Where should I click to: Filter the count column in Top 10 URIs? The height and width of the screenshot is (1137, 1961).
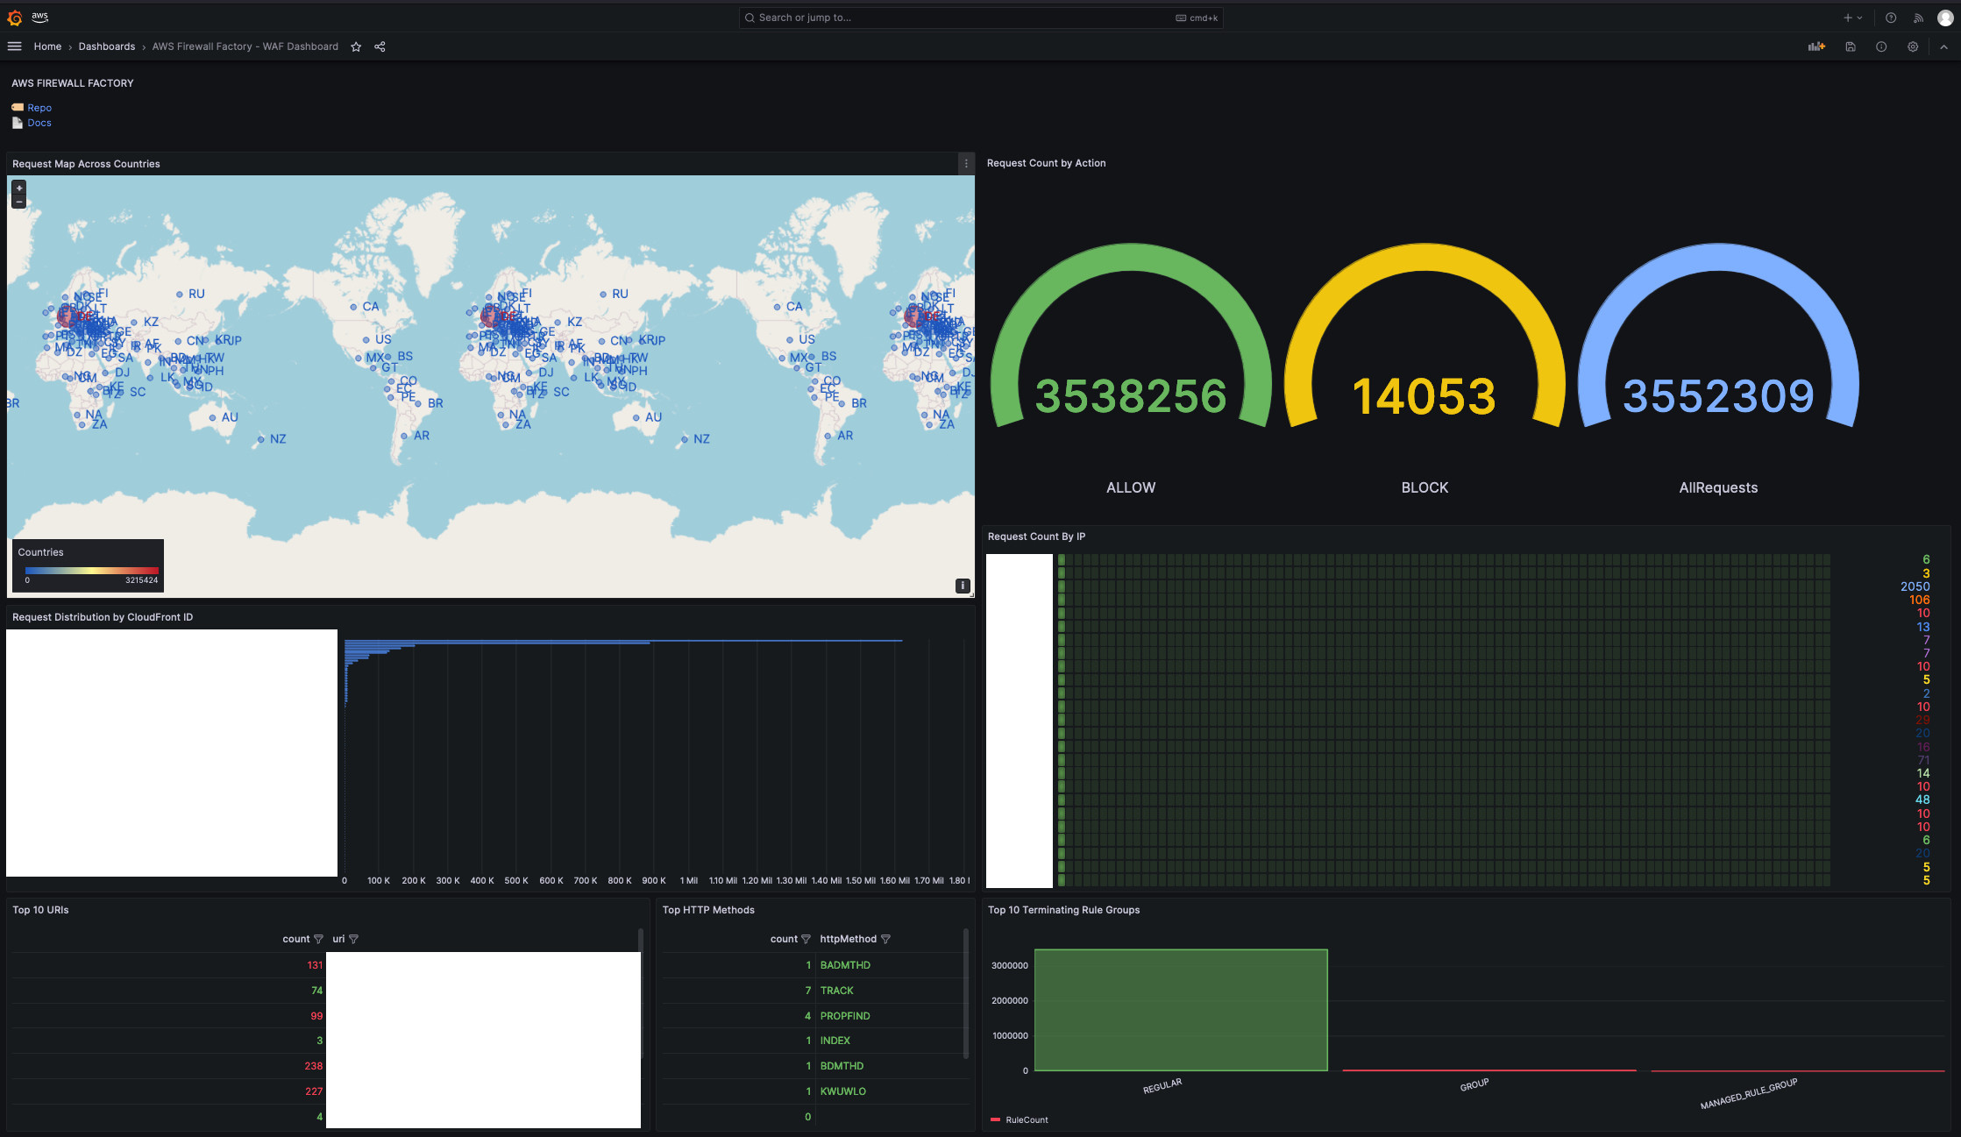click(x=318, y=939)
